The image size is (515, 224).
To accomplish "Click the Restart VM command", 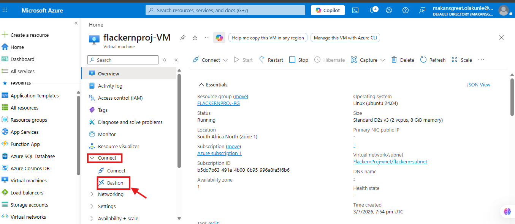I will 271,60.
